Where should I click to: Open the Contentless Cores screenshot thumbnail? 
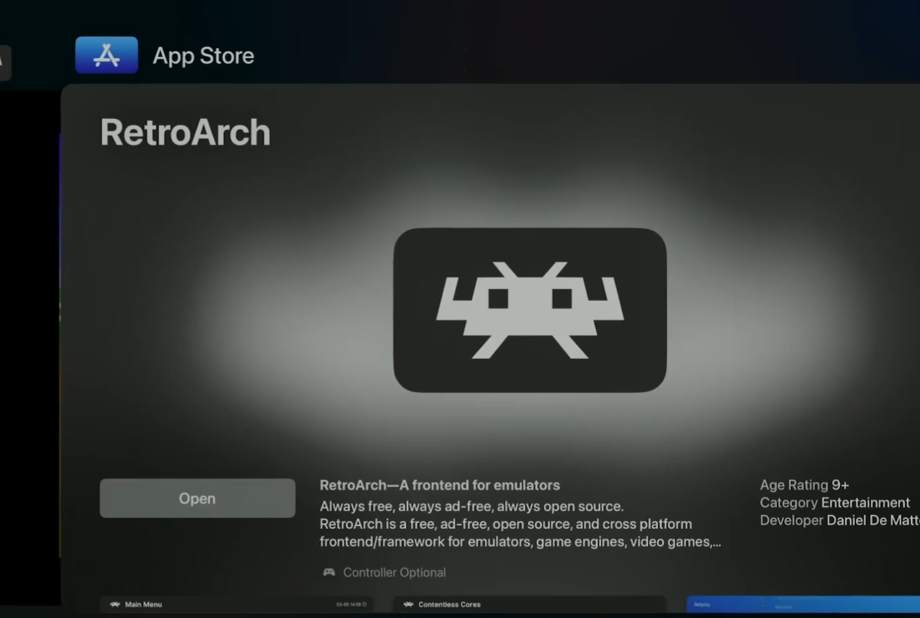(530, 604)
